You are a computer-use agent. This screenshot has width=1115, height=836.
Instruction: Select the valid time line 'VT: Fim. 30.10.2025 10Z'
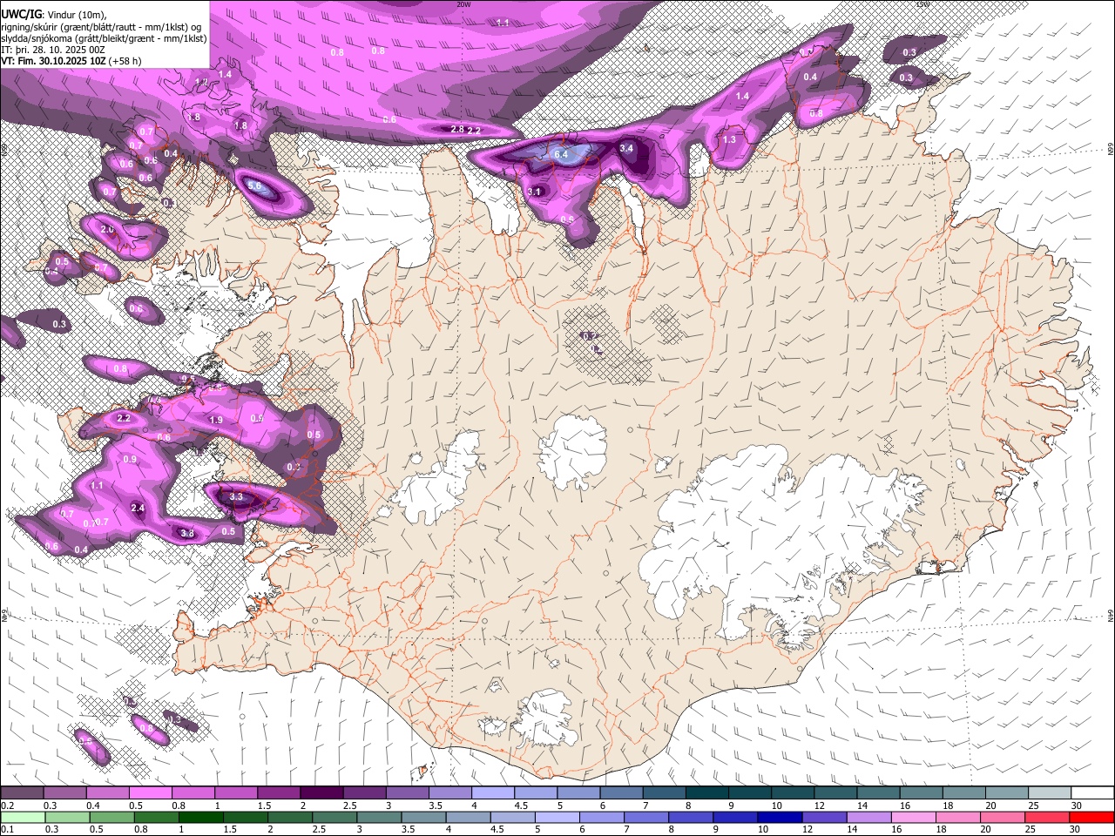click(54, 61)
